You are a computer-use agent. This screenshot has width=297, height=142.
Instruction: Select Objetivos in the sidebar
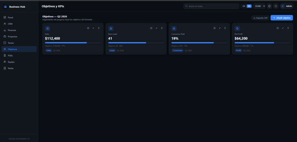[x=19, y=49]
